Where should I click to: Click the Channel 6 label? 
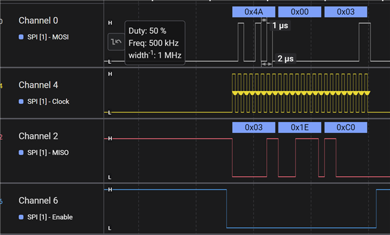(x=38, y=200)
